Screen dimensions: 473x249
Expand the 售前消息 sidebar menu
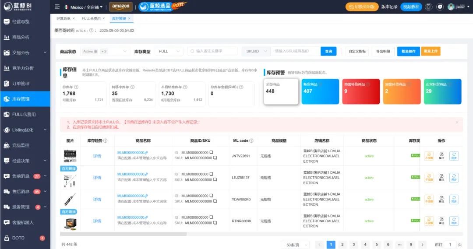click(x=25, y=176)
